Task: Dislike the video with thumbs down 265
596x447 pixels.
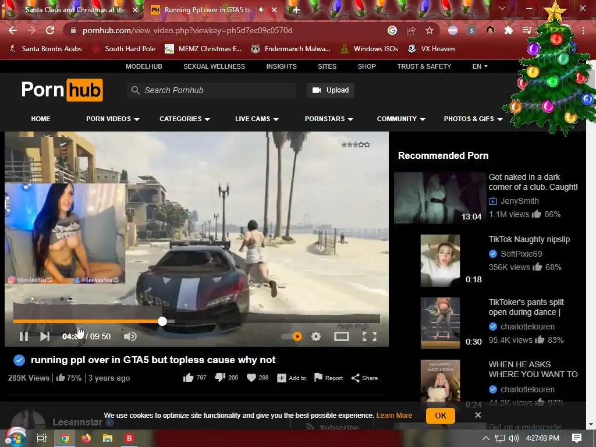Action: point(226,377)
